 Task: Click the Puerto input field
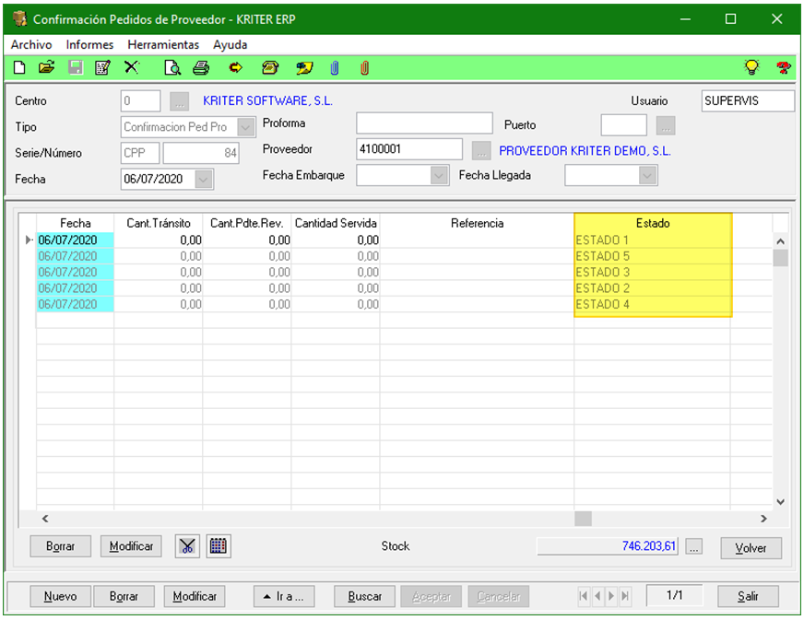[623, 125]
